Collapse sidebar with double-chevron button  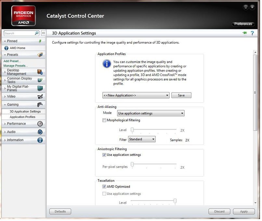coord(43,33)
